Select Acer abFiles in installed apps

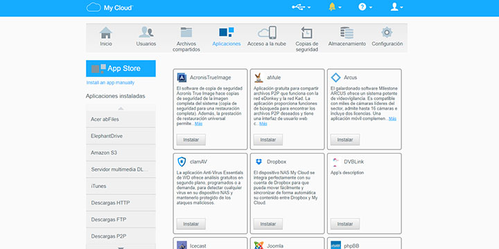(121, 120)
